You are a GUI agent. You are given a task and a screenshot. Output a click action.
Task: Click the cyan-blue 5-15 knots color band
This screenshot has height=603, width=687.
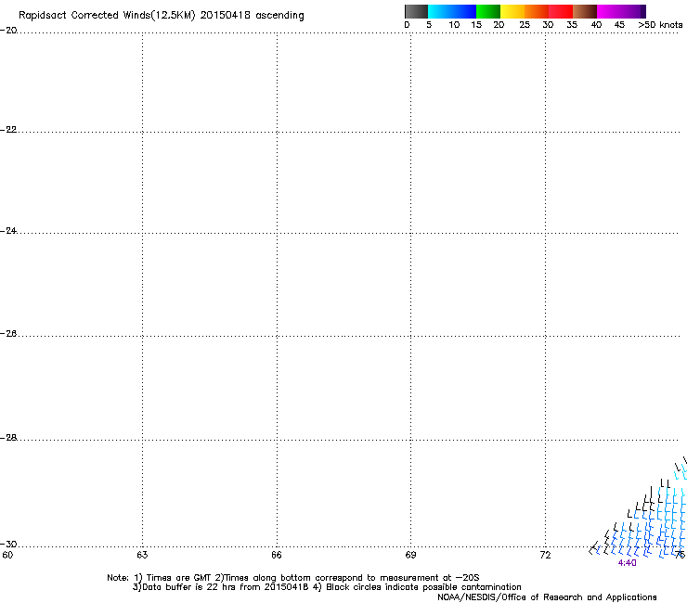click(452, 11)
